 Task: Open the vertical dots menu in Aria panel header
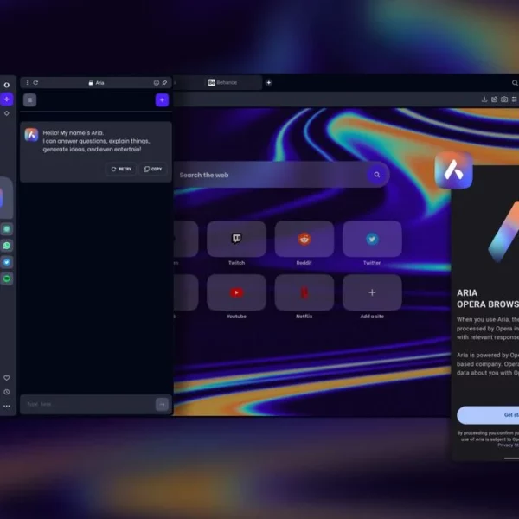coord(27,82)
